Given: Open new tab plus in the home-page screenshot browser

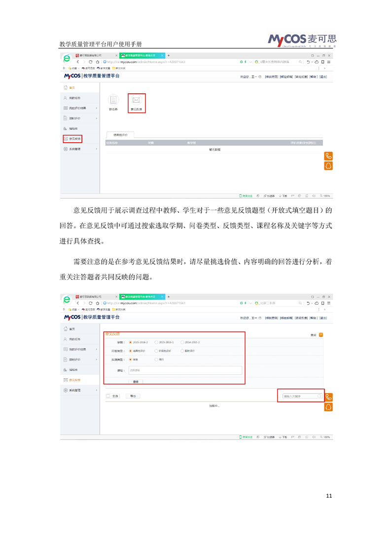Looking at the screenshot, I should [x=169, y=55].
